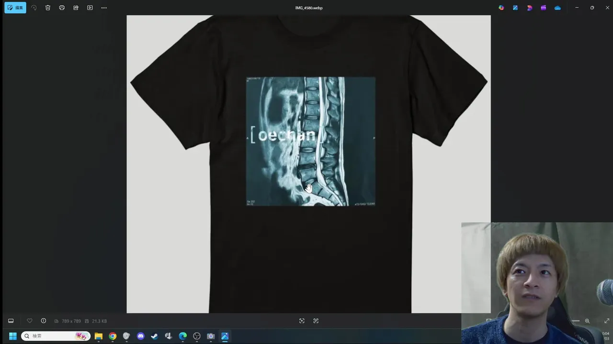Open grey round app icon next to Chrome
This screenshot has width=613, height=344.
pos(126,336)
